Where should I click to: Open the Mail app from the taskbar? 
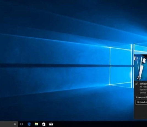[51, 124]
